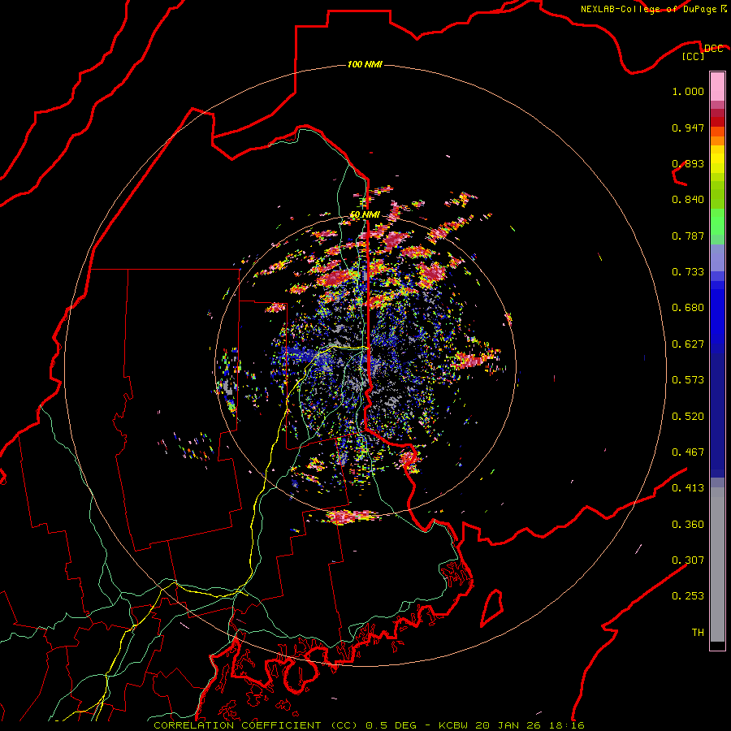Select the 1.000 color scale value
This screenshot has height=731, width=731.
[688, 91]
